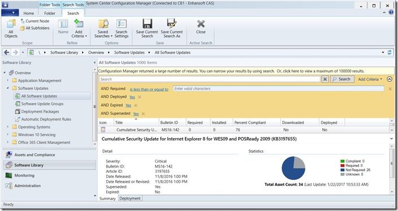Open the Summary tab
Viewport: 398px width, 211px height.
(x=107, y=199)
